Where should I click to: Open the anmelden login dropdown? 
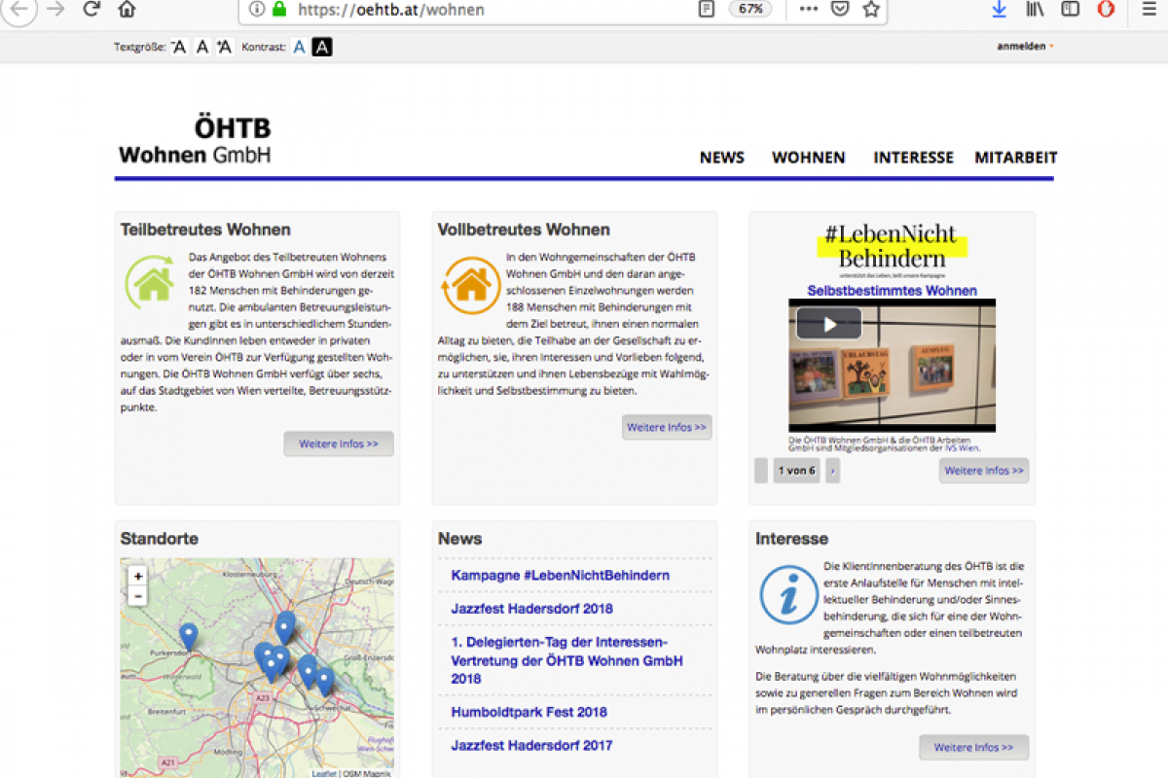pyautogui.click(x=1024, y=46)
